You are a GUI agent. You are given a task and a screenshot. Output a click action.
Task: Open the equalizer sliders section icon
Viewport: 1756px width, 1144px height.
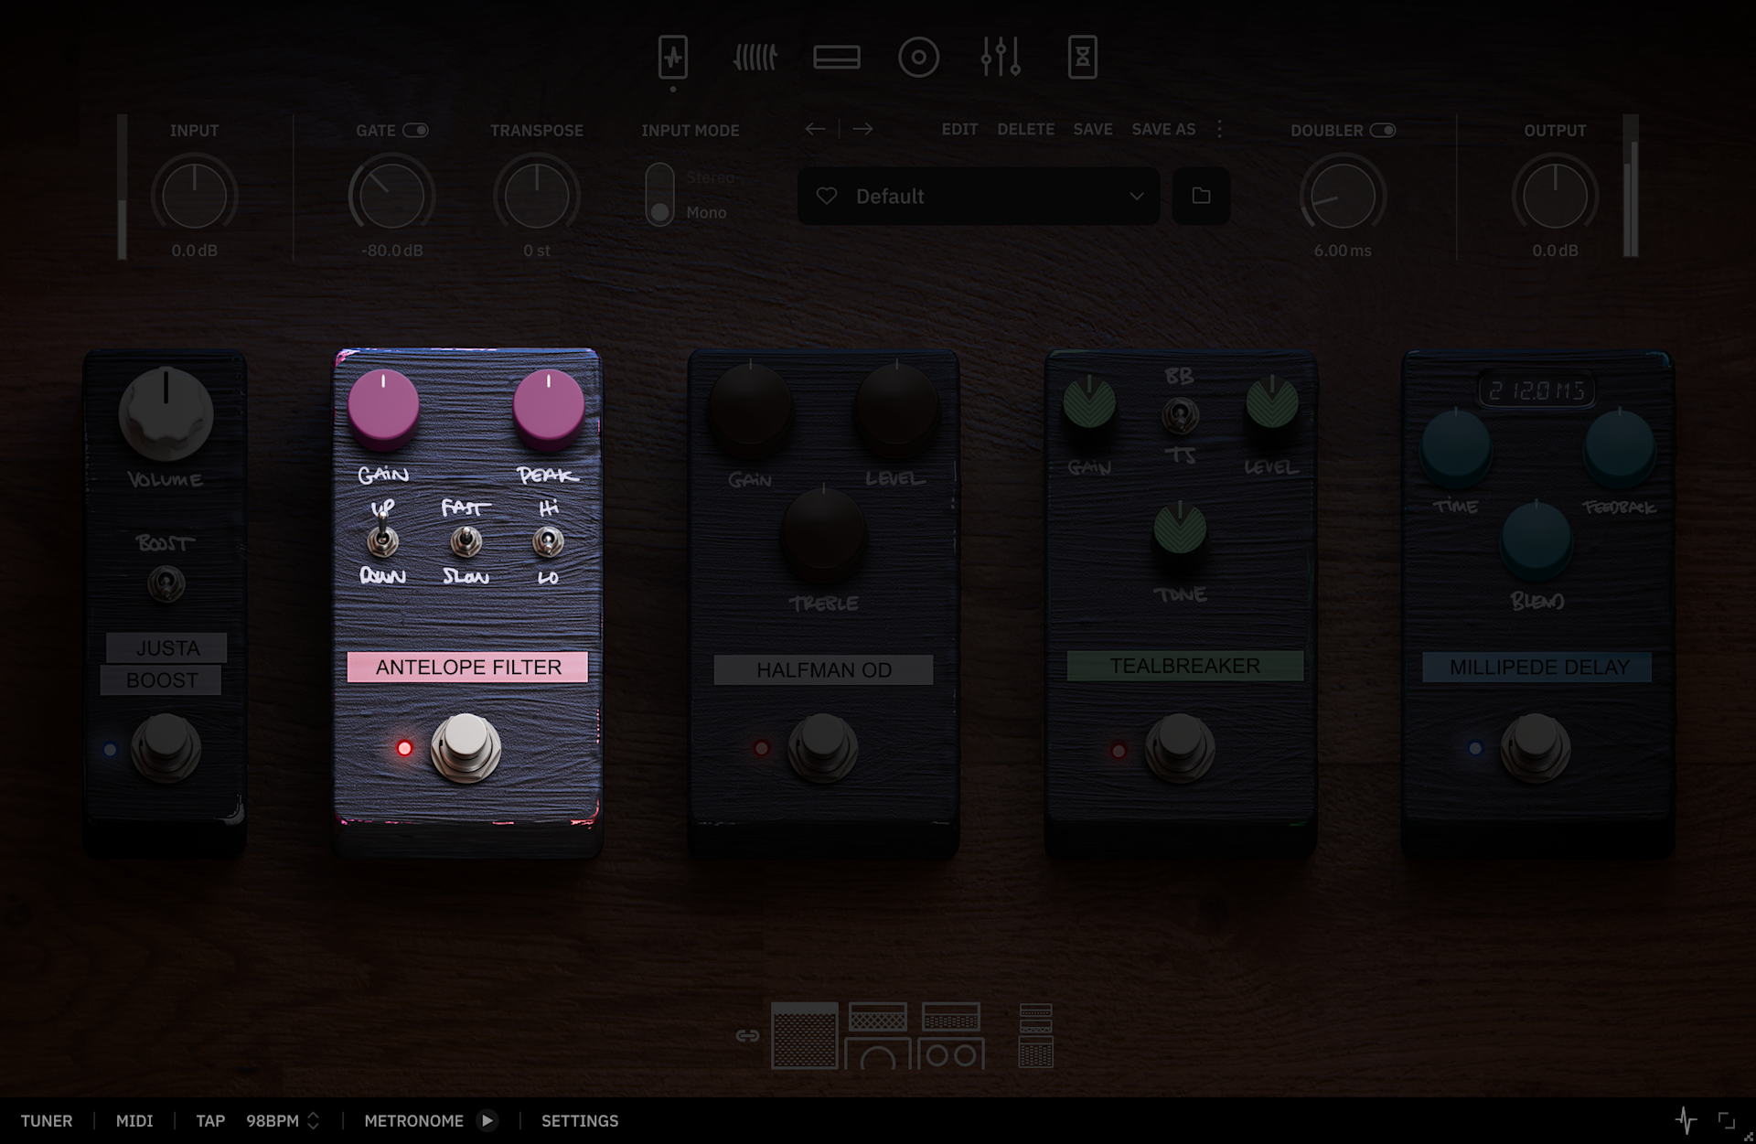click(1001, 57)
